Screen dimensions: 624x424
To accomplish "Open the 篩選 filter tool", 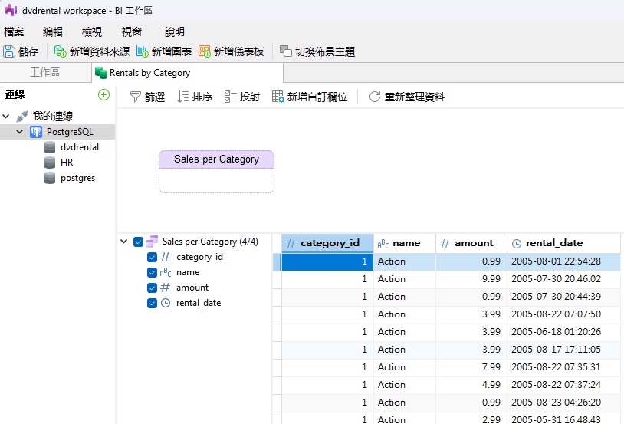I will coord(147,97).
